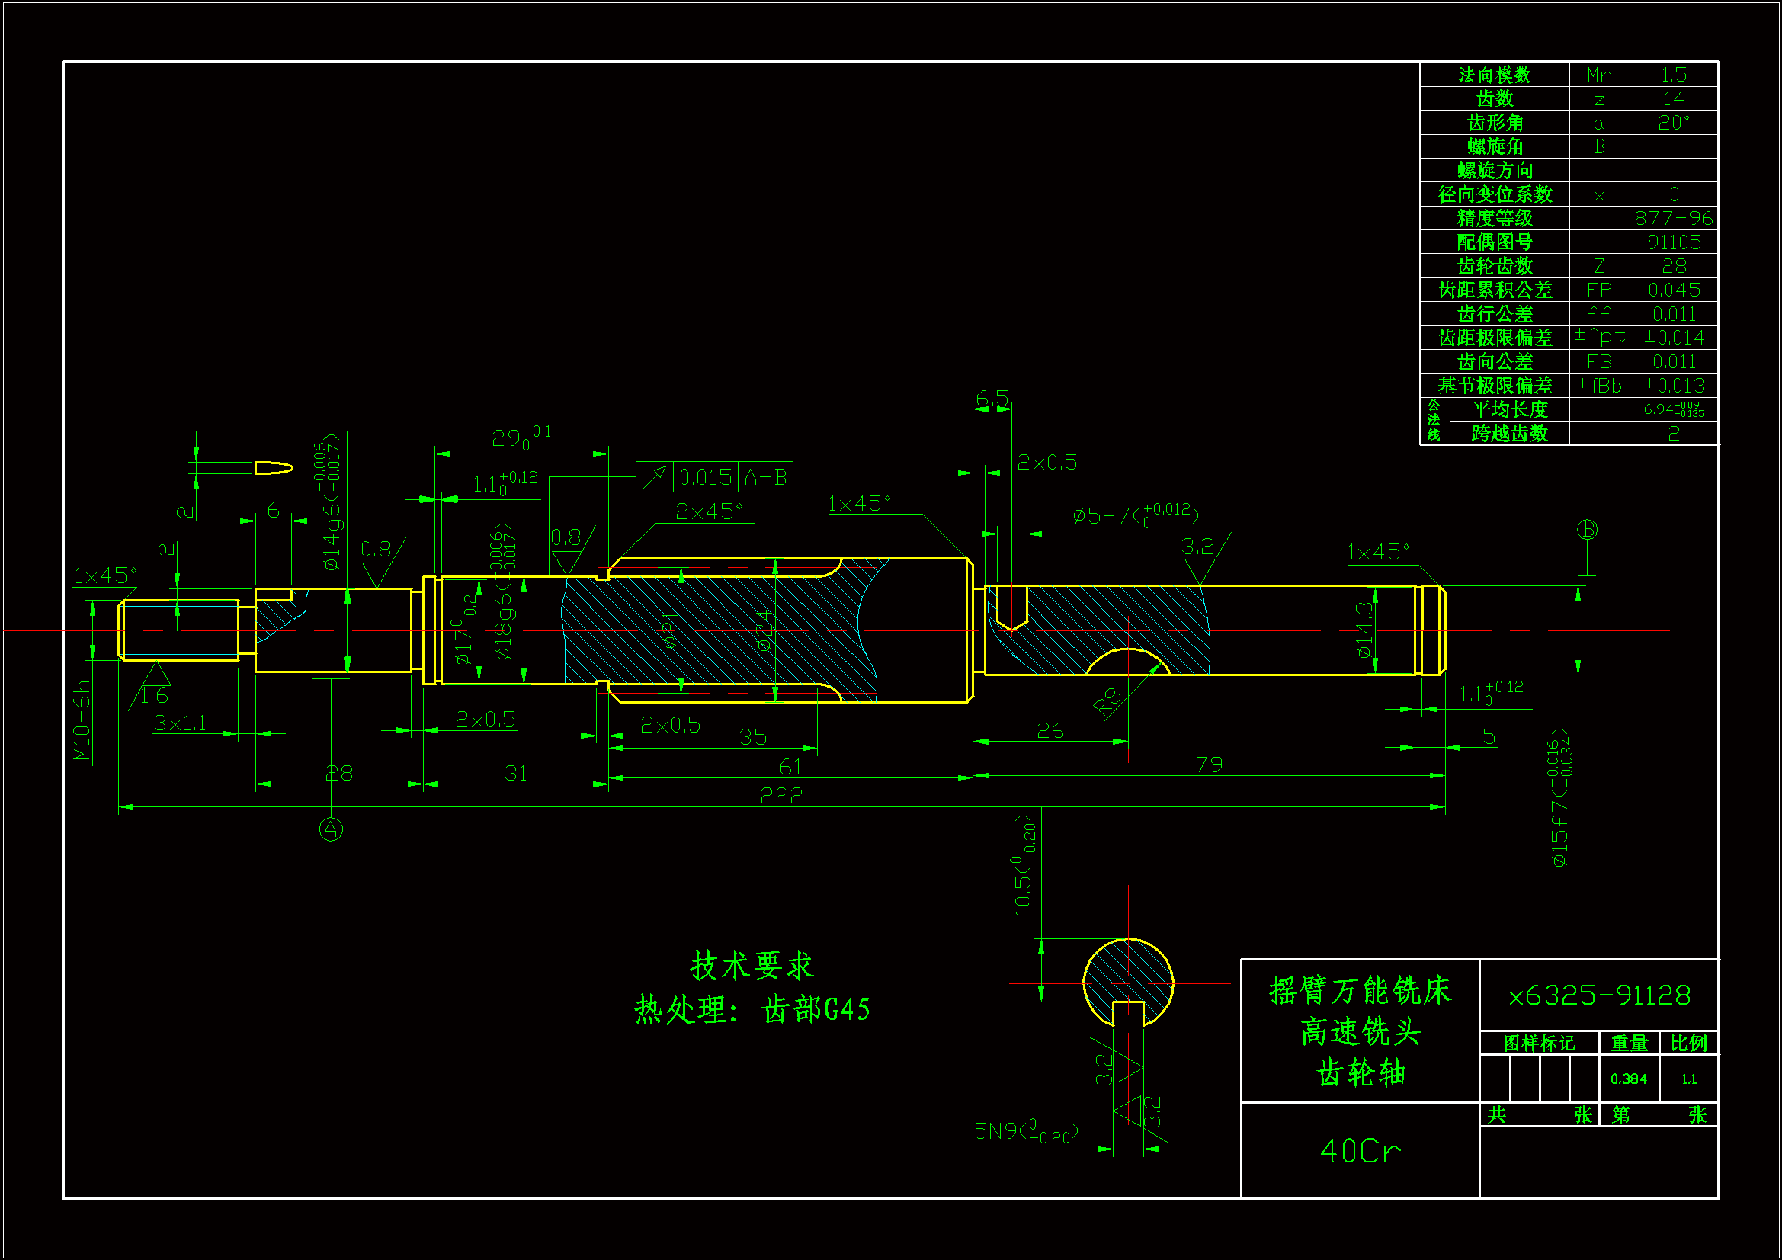Image resolution: width=1782 pixels, height=1260 pixels.
Task: Click drawing number x6325-91128 in title block
Action: (x=1599, y=995)
